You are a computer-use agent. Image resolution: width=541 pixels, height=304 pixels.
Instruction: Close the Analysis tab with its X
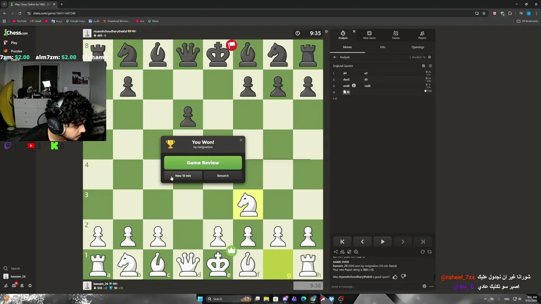pos(354,32)
